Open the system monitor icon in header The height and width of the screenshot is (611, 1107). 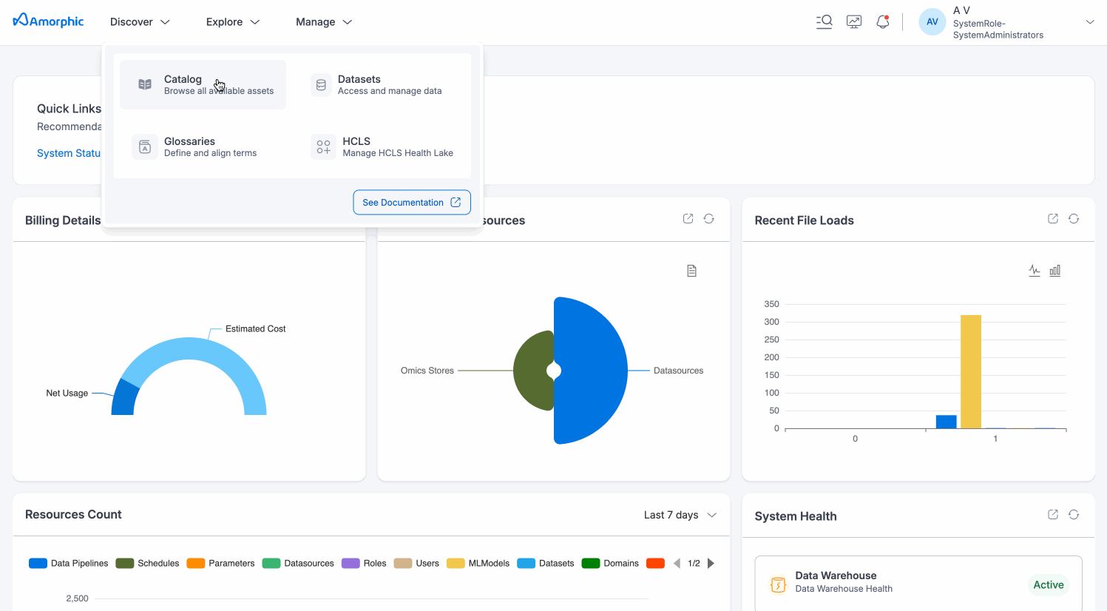pyautogui.click(x=853, y=22)
